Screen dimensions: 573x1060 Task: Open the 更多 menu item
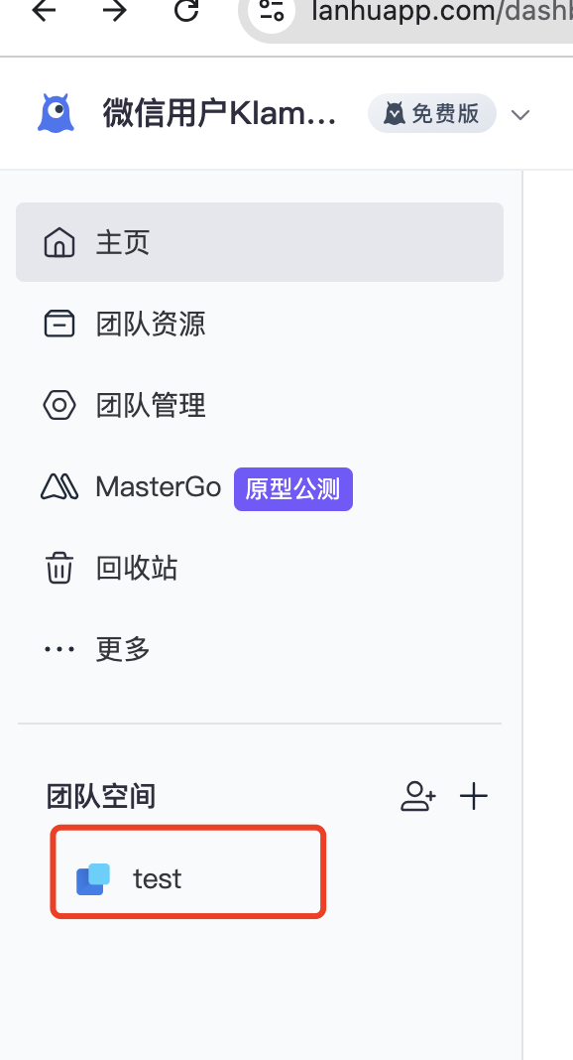(x=259, y=649)
